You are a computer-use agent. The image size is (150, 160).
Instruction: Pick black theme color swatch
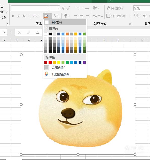[x=50, y=34]
